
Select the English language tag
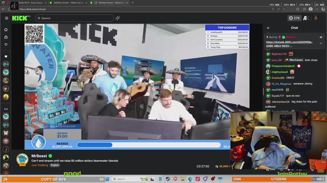coord(55,165)
